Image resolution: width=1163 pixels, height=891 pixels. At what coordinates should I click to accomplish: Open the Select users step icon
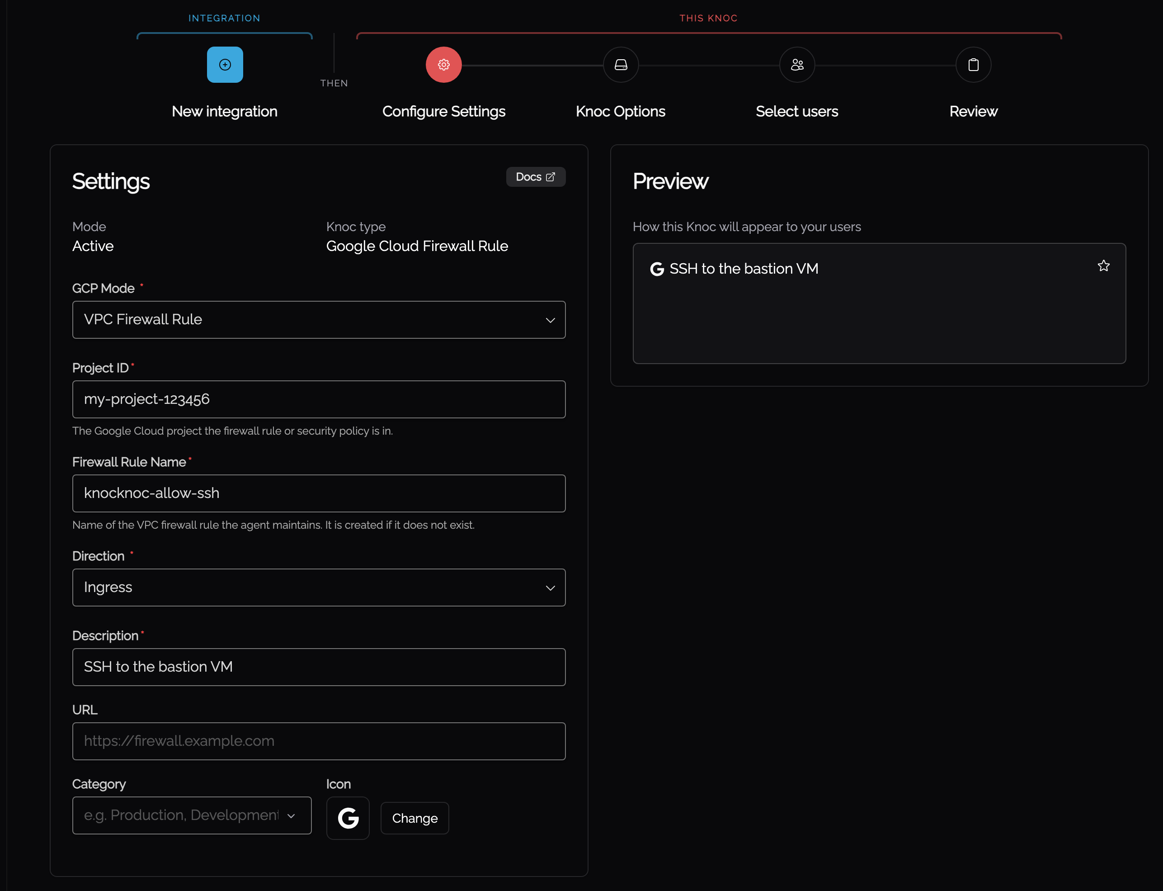tap(797, 65)
